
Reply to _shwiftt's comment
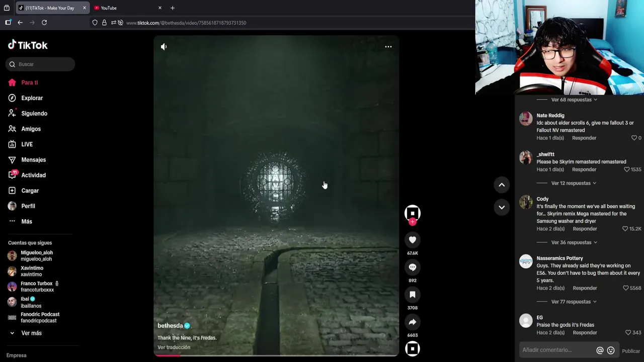pyautogui.click(x=584, y=169)
